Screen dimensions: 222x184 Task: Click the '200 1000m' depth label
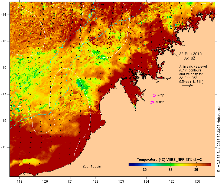pyautogui.click(x=92, y=166)
